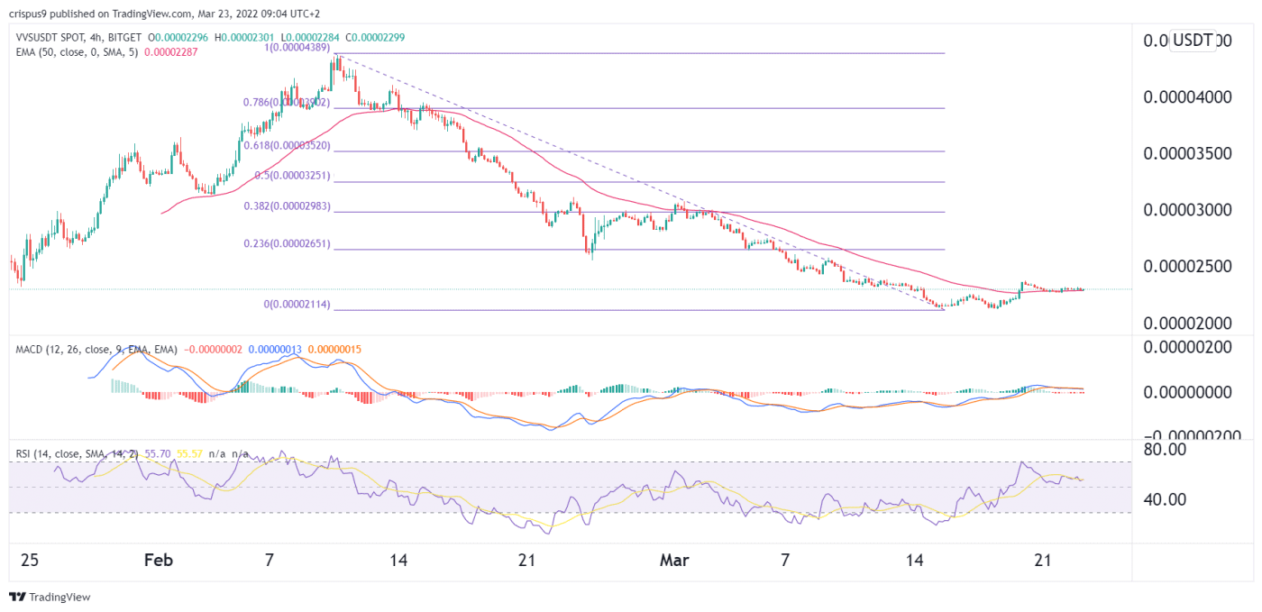Select the VVSUSDT SPOT symbol legend
This screenshot has width=1262, height=612.
47,40
